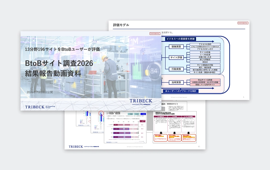Click the publish date 2026年7月15日公開
Viewport: 270px width, 170px height.
point(40,92)
